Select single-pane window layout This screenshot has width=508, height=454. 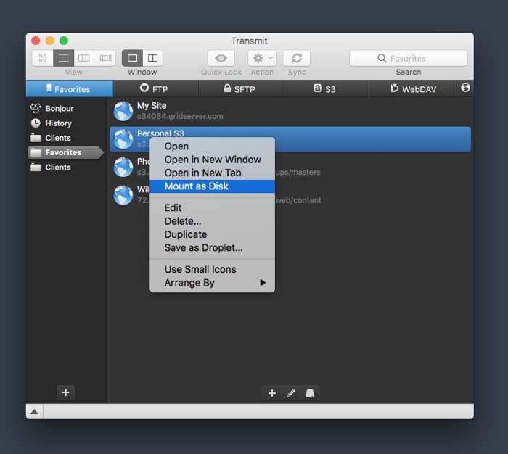tap(132, 58)
